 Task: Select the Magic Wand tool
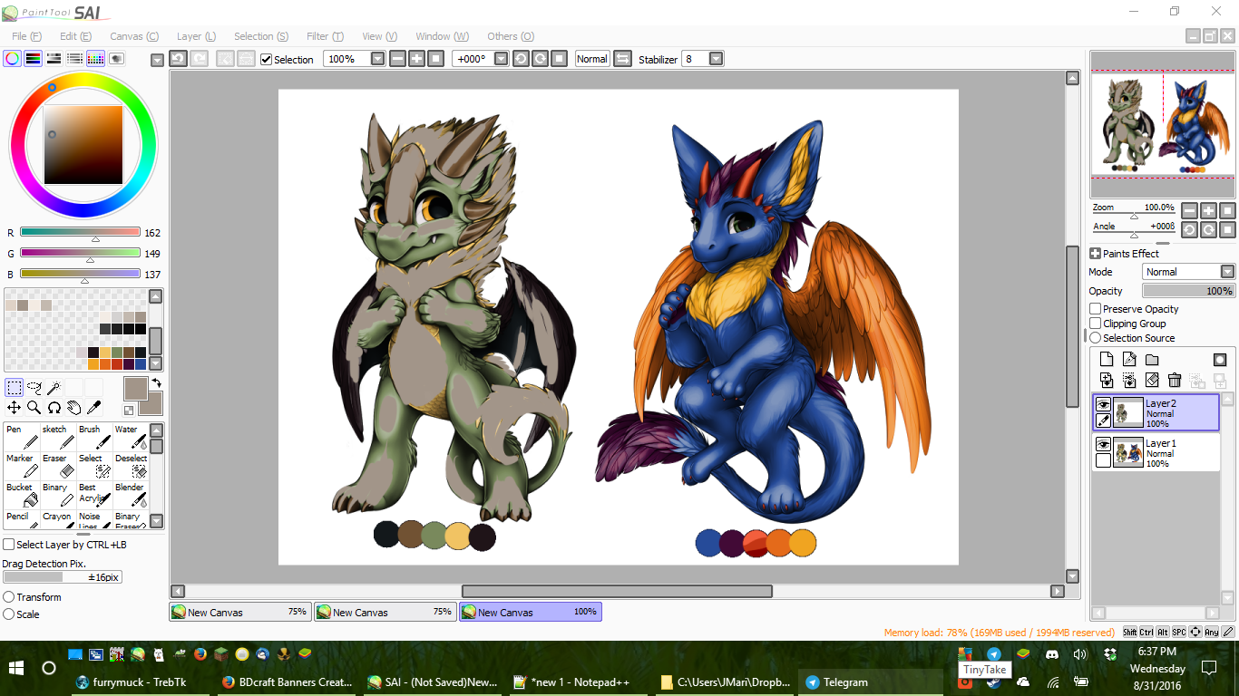point(54,388)
